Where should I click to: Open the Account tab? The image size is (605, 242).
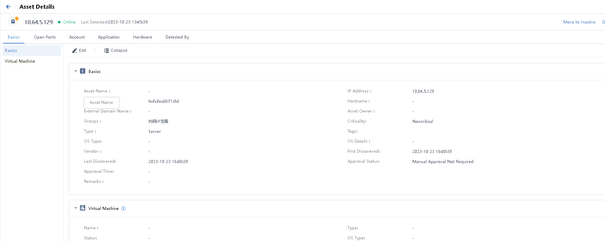pos(77,37)
